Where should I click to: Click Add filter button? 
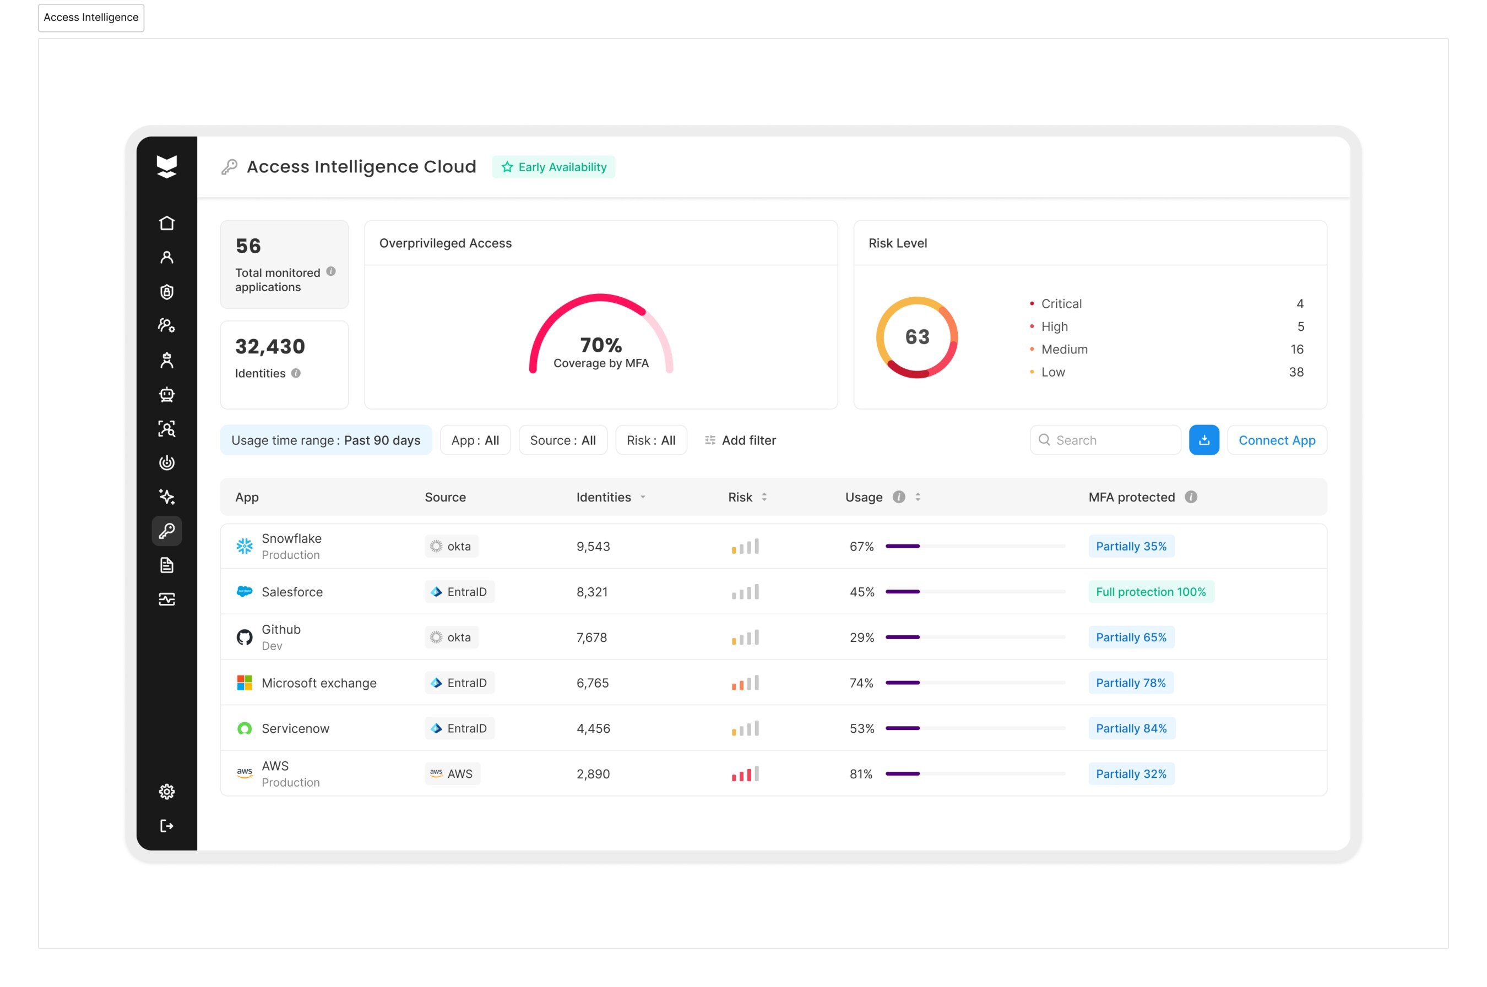coord(740,440)
